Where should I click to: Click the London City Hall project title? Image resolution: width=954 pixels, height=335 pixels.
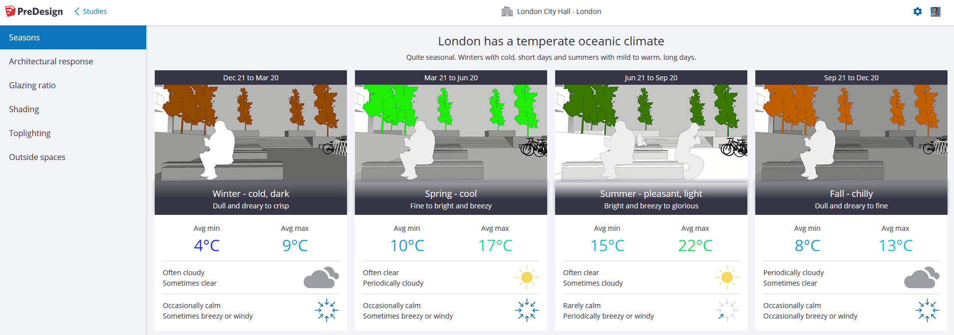coord(559,11)
